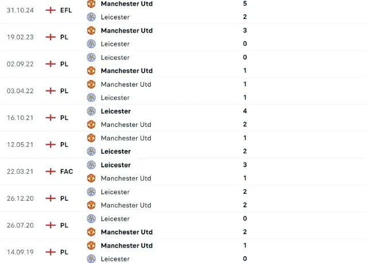Screen dimensions: 367x263
Task: Click Leicester crest in 19.02.23 match
Action: tap(91, 44)
